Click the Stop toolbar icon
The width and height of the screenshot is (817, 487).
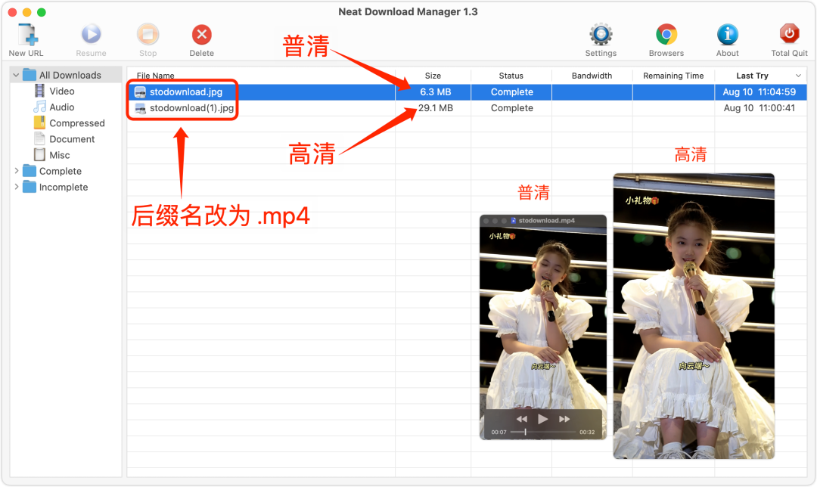(148, 35)
